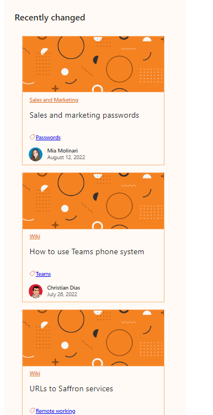Open the Sales and Marketing category link
Screen dimensions: 213x415
[54, 100]
